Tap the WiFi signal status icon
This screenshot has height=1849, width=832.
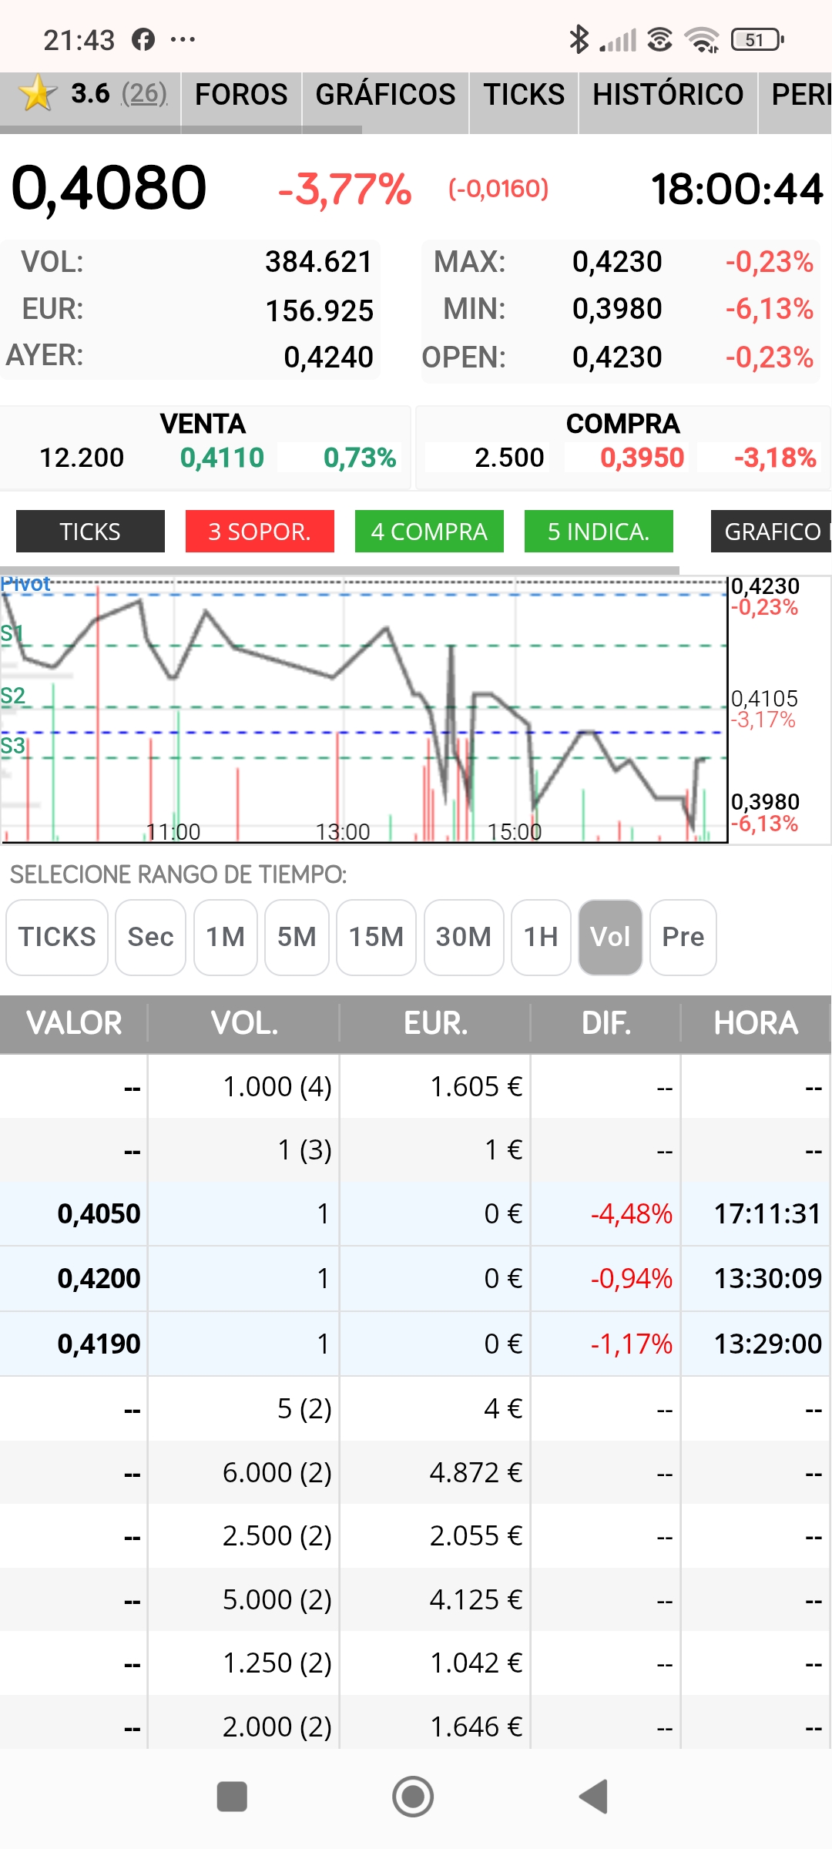coord(702,39)
